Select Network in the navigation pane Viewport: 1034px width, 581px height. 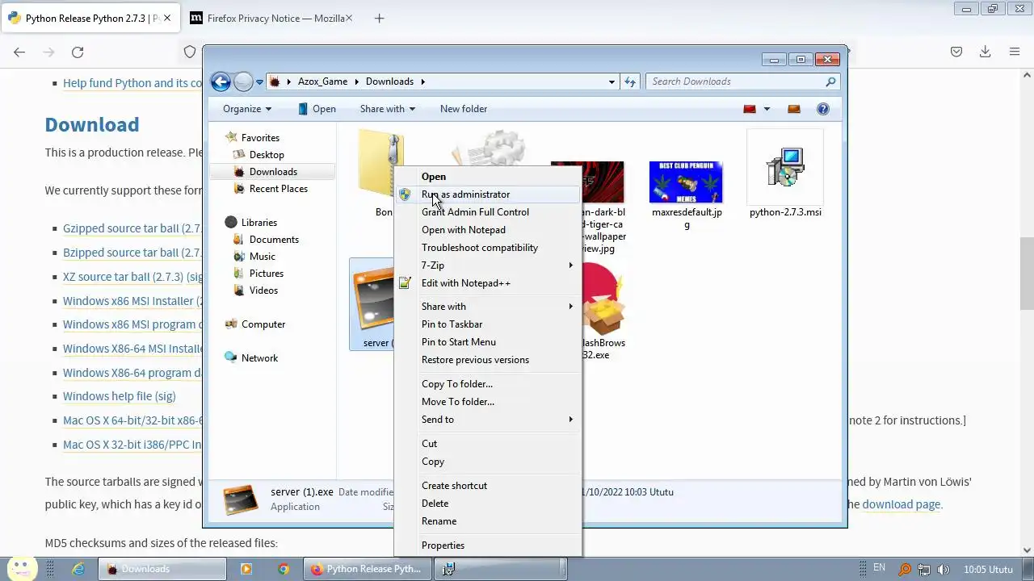point(259,358)
